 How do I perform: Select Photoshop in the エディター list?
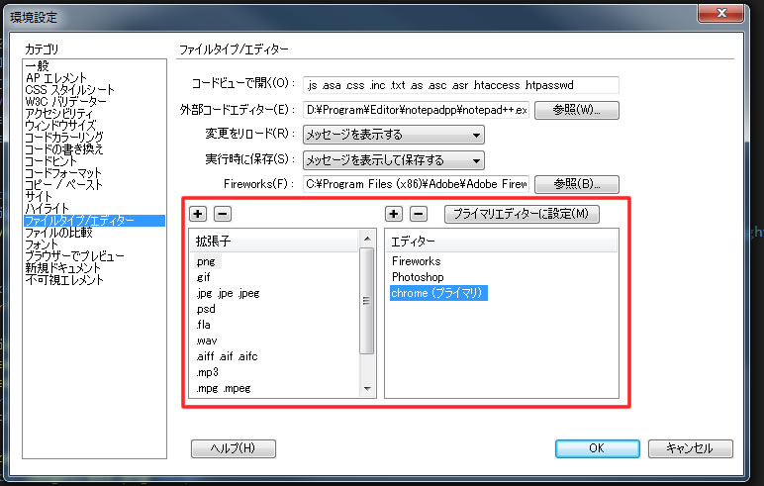[x=418, y=277]
